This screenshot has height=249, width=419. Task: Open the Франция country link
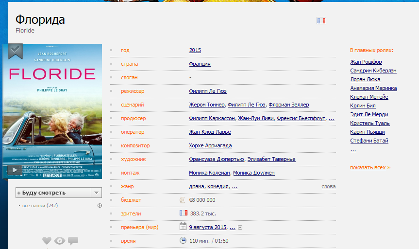(x=200, y=64)
